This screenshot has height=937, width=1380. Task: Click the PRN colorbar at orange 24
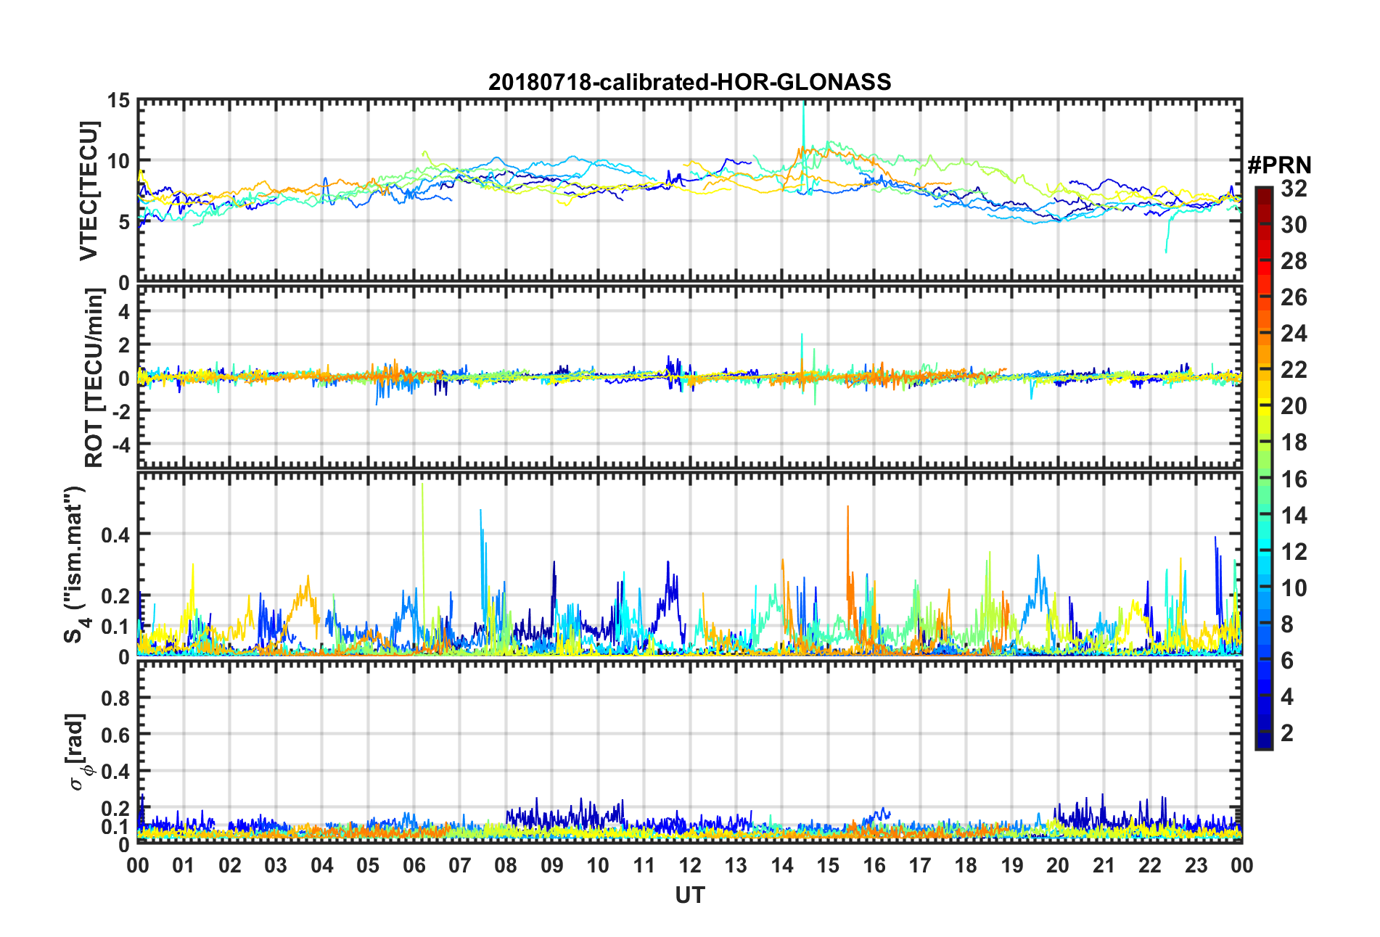(x=1264, y=334)
